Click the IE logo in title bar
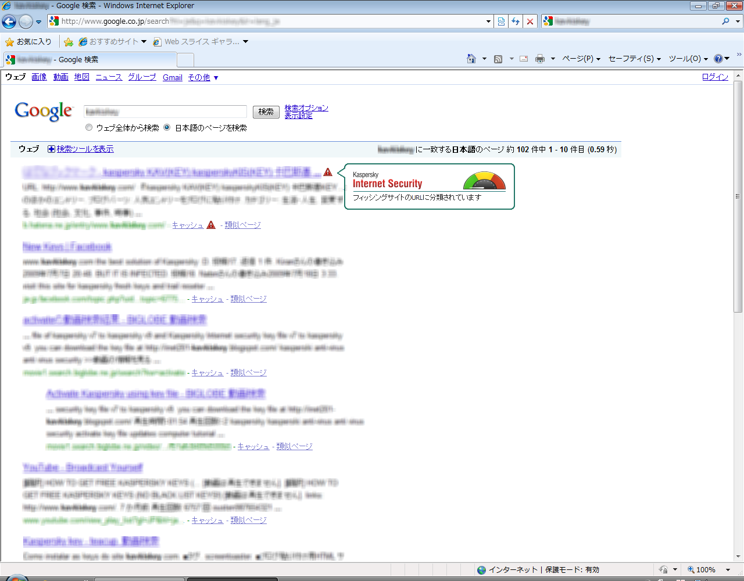 (x=6, y=6)
